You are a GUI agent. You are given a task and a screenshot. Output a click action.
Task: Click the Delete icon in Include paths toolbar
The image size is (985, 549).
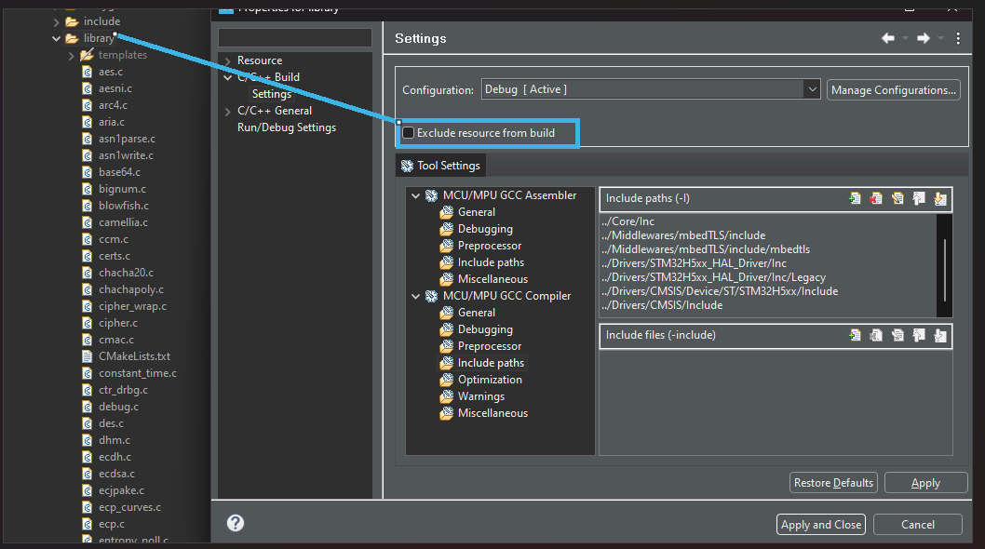click(876, 197)
